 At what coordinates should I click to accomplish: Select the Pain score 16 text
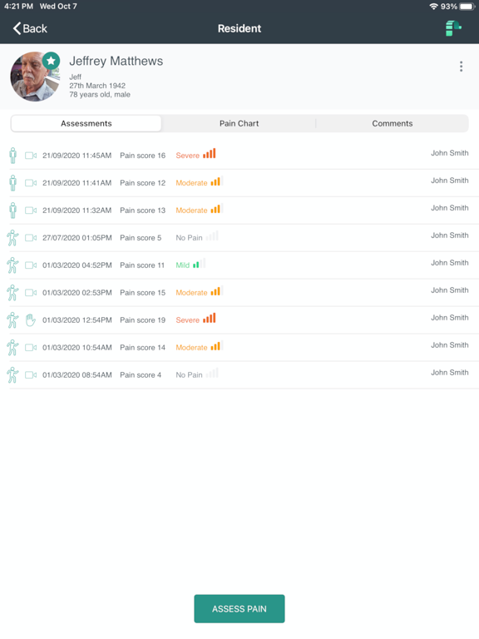pyautogui.click(x=142, y=156)
